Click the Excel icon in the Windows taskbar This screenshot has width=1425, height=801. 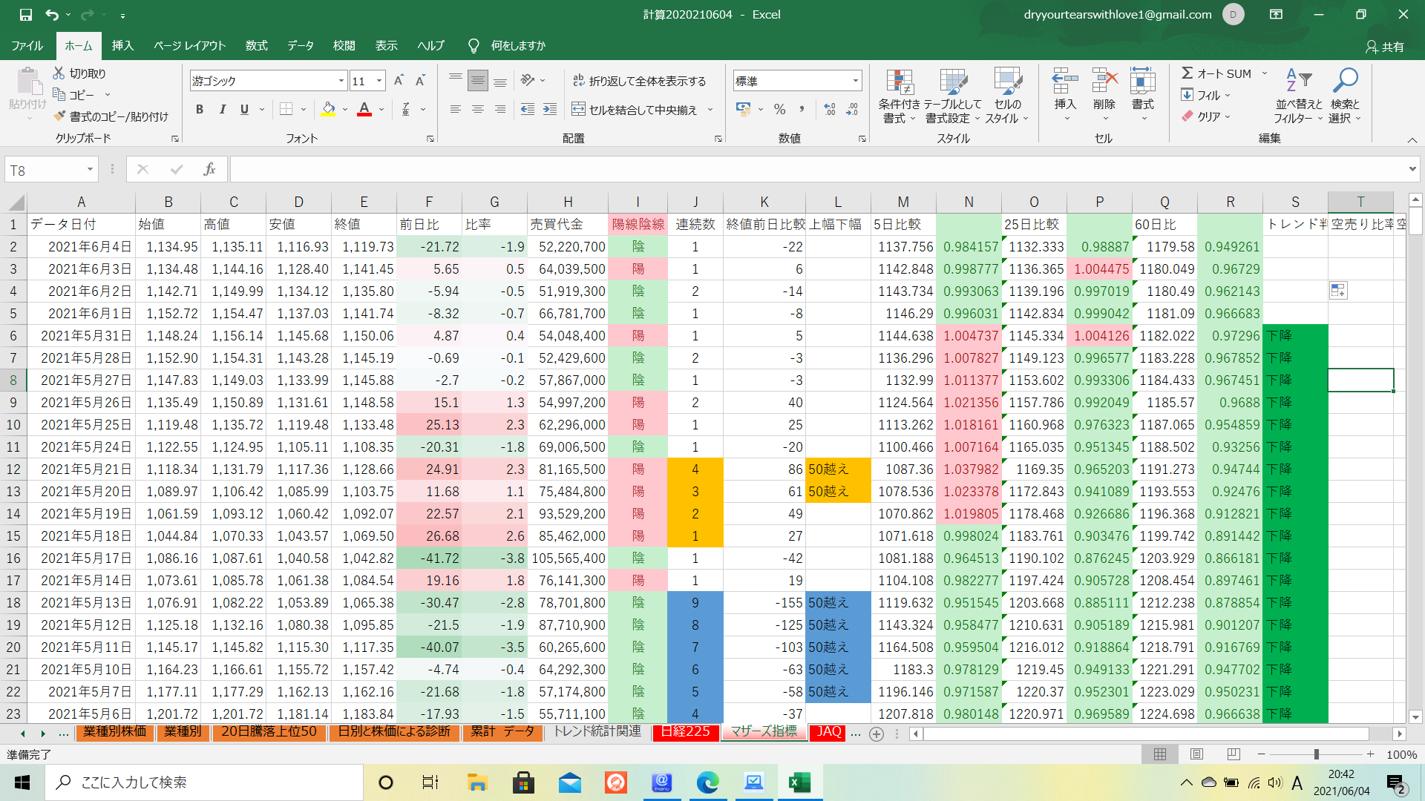(x=799, y=782)
